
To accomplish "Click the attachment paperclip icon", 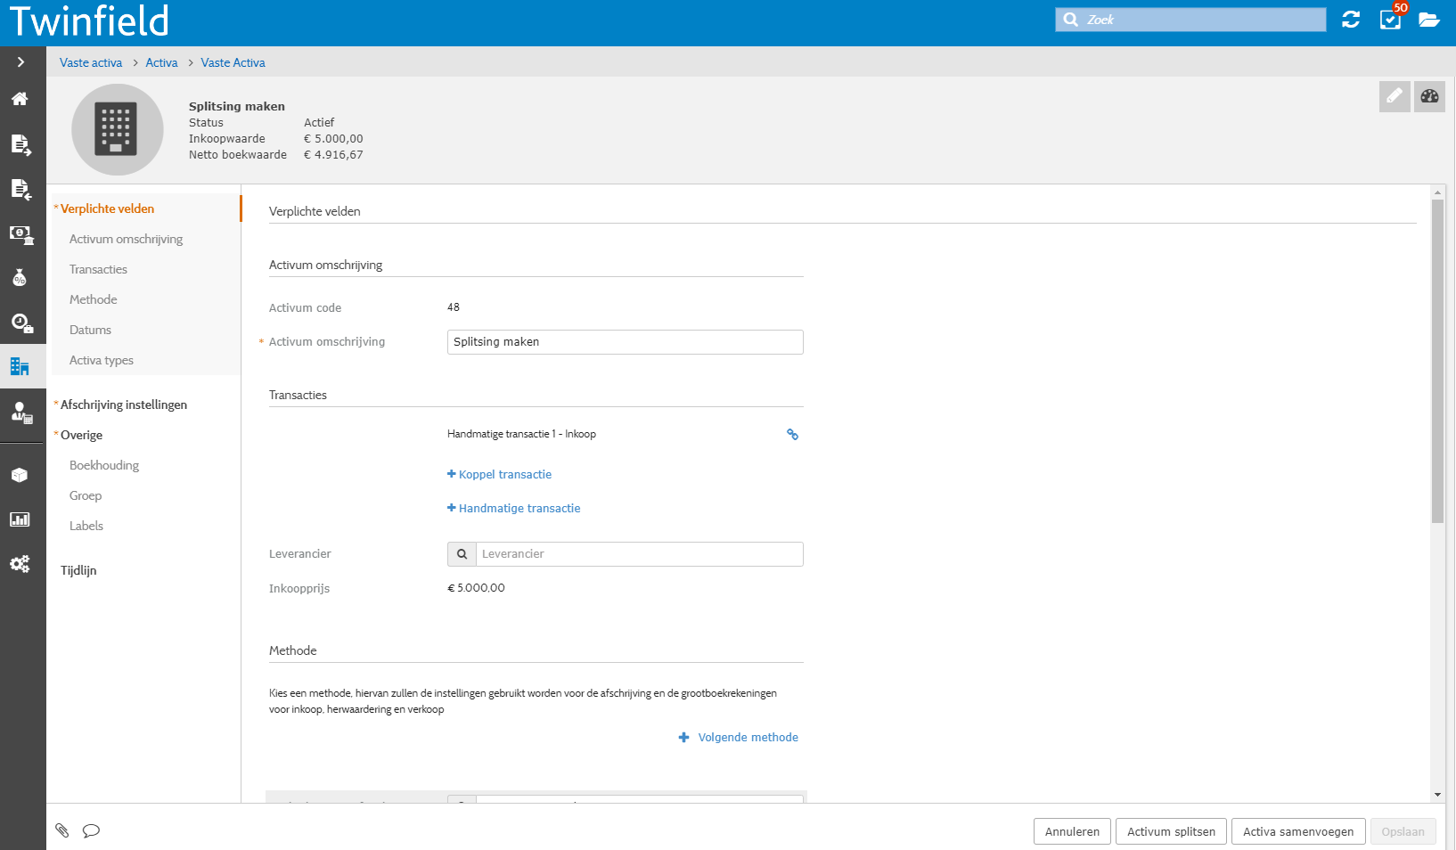I will (x=62, y=830).
